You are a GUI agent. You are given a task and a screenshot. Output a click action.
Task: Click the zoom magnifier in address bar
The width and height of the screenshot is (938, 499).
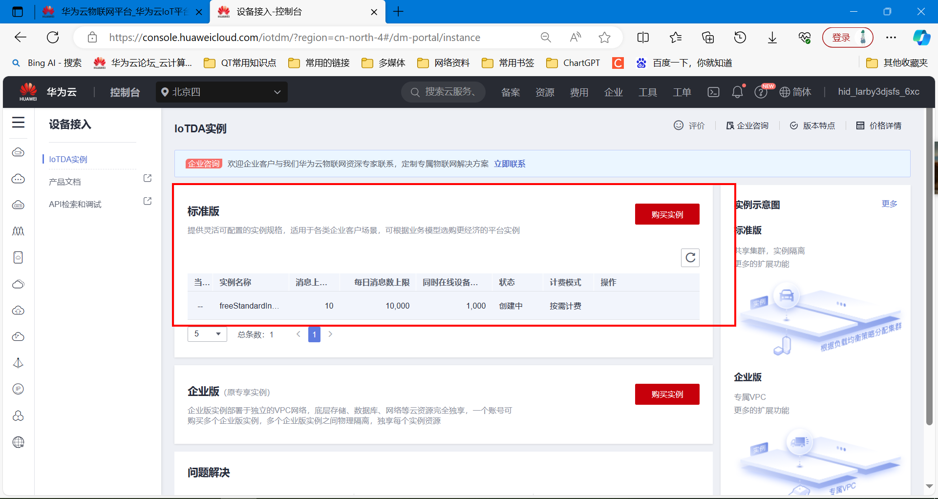[546, 38]
